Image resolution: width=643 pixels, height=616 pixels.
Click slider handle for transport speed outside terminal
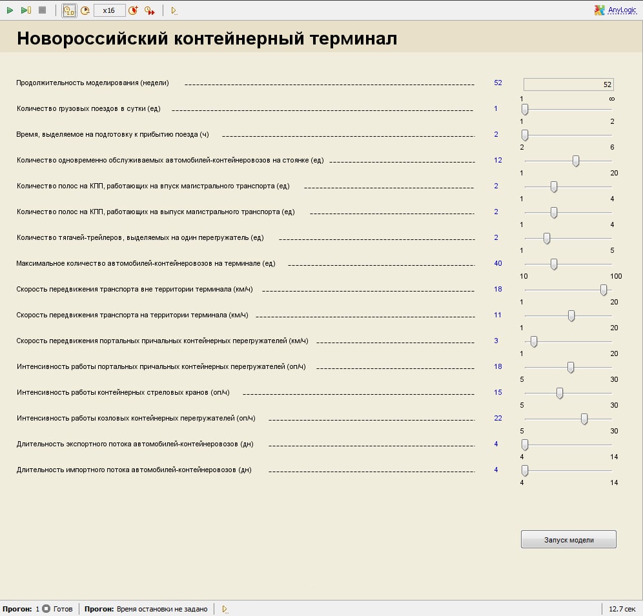pyautogui.click(x=604, y=290)
